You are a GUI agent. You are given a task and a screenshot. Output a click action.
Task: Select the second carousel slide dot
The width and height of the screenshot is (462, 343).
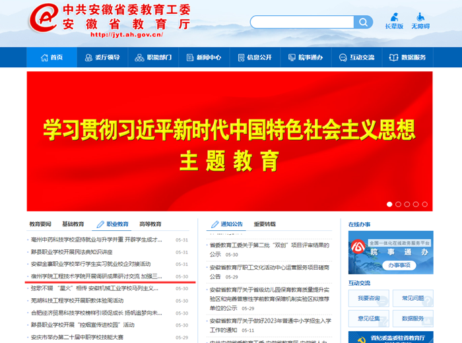pos(398,204)
